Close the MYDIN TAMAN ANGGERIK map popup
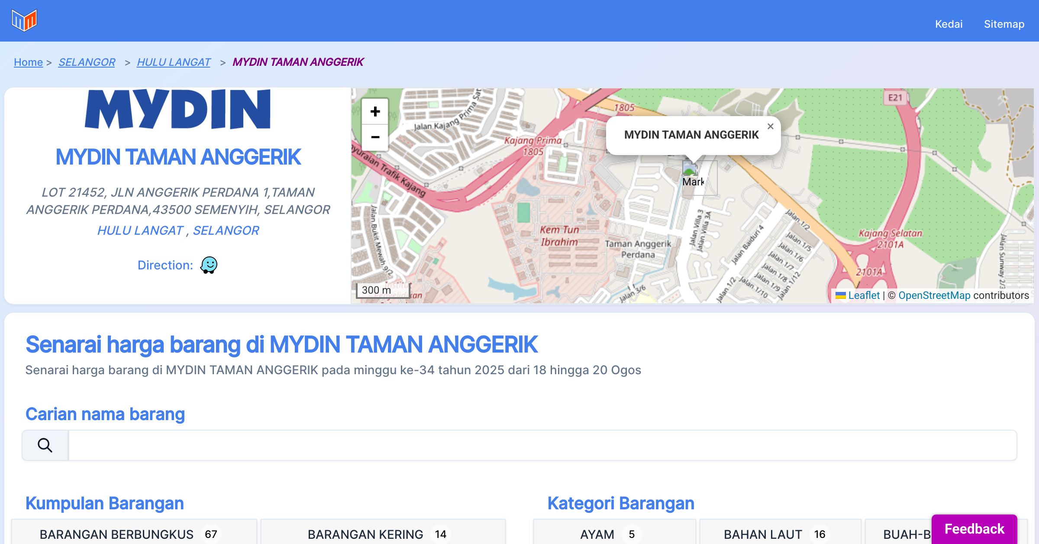The height and width of the screenshot is (544, 1039). pyautogui.click(x=770, y=126)
